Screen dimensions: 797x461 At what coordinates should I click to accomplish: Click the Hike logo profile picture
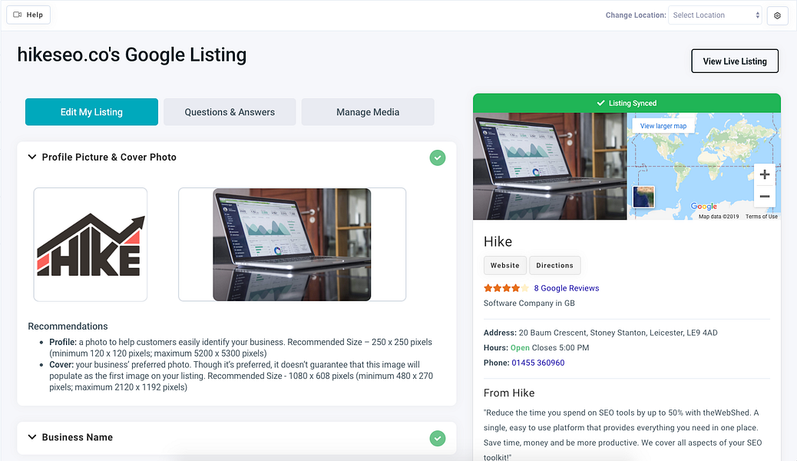coord(91,245)
